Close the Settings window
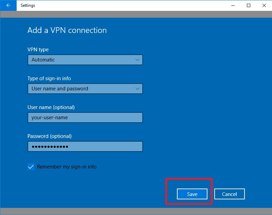 264,5
